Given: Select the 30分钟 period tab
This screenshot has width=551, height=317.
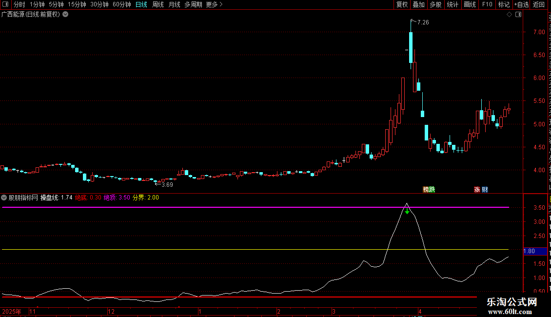Looking at the screenshot, I should [x=99, y=4].
